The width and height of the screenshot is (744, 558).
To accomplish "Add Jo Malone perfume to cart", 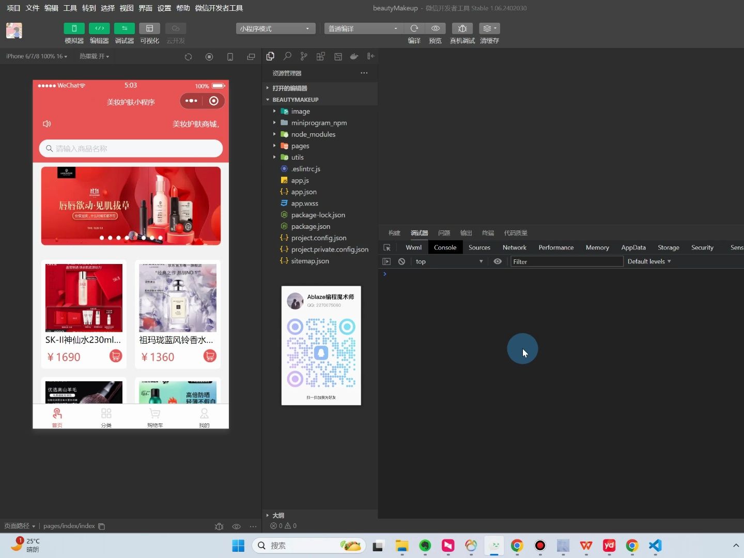I will (x=210, y=356).
